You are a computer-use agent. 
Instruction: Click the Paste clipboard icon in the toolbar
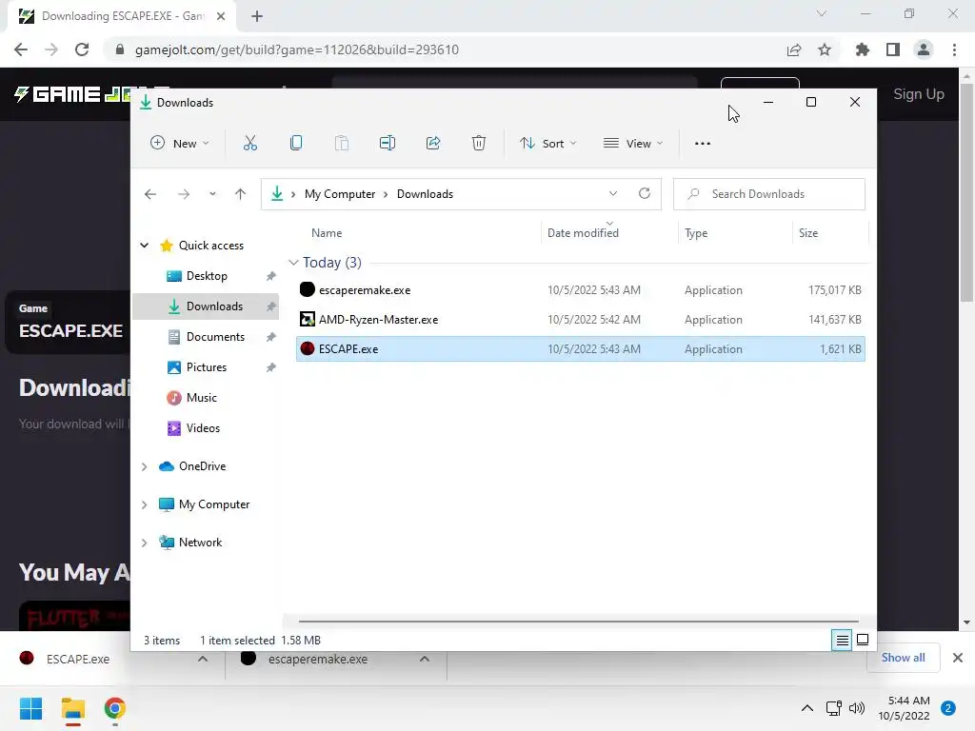342,143
